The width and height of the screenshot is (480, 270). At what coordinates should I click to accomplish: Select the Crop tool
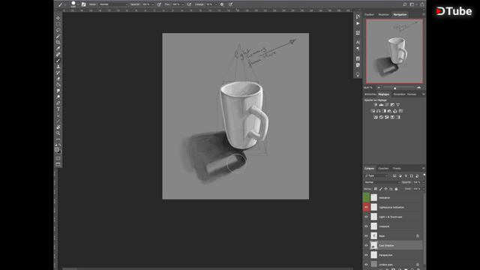(x=58, y=42)
